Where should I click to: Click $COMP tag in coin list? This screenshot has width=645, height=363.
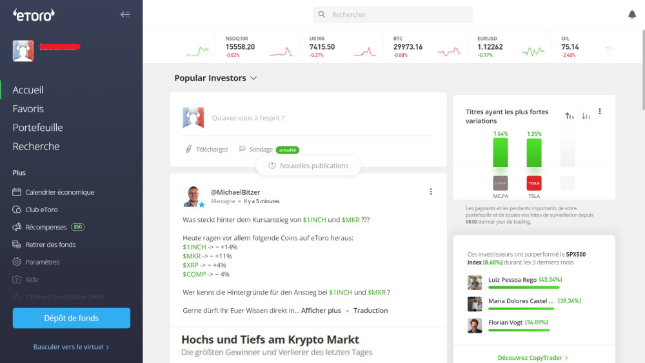point(194,274)
